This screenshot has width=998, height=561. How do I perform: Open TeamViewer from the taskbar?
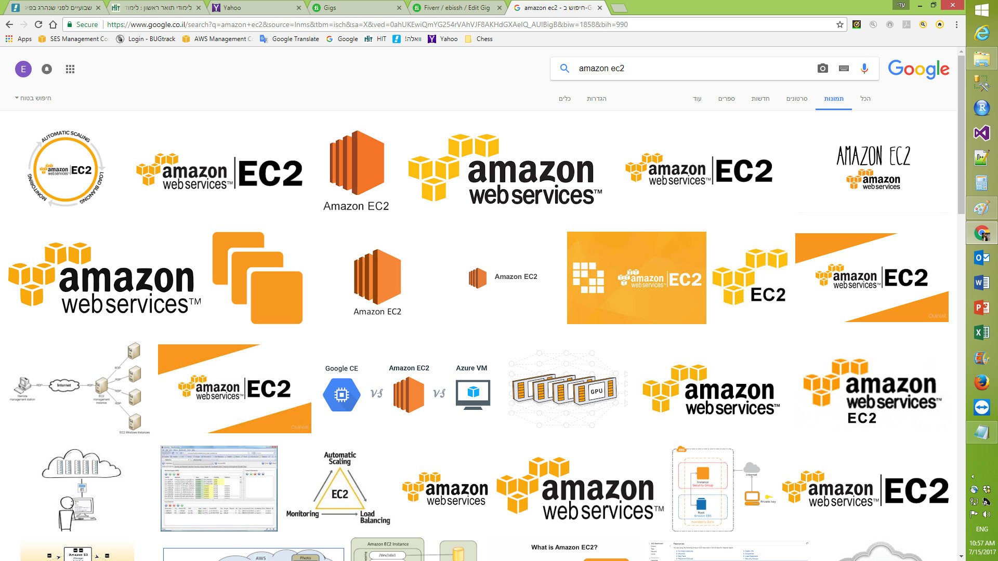[x=982, y=407]
